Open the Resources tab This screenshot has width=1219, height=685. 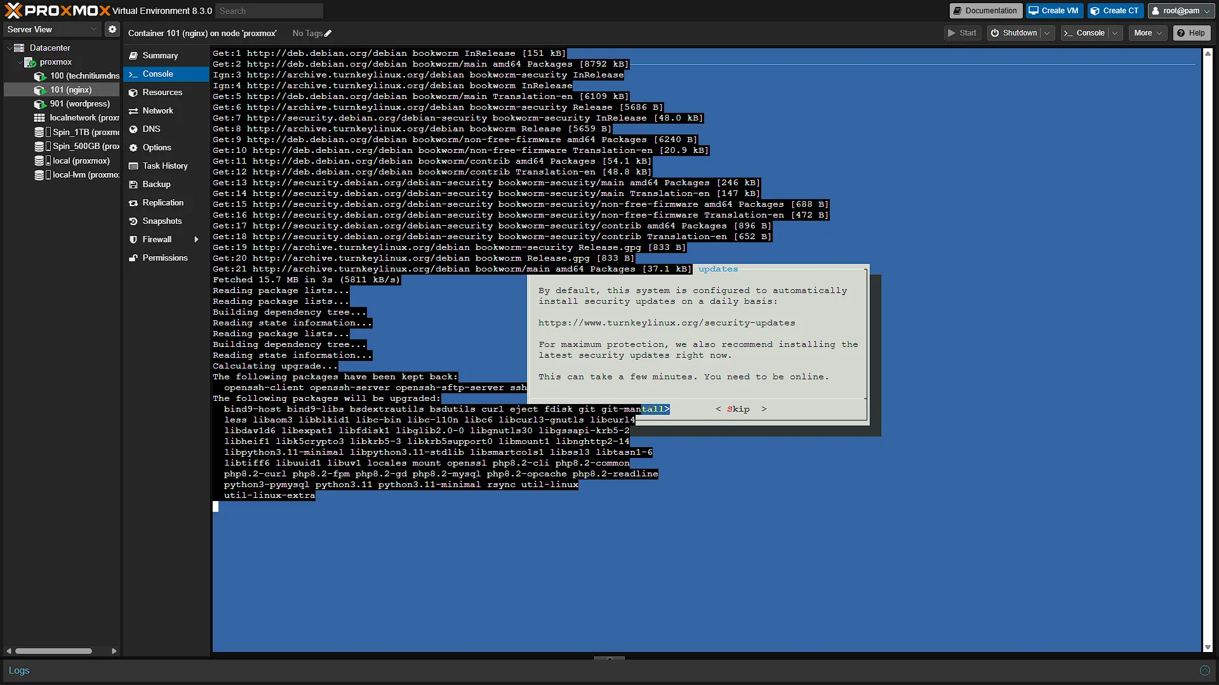[166, 93]
